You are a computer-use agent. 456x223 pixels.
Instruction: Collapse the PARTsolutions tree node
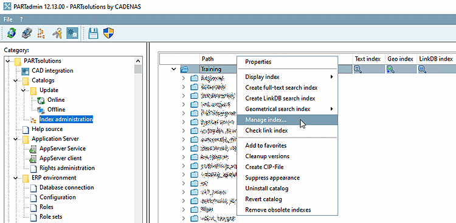click(x=8, y=61)
